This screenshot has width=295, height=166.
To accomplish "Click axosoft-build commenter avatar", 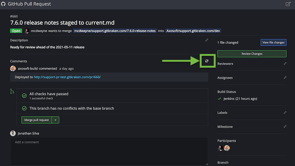I will pos(13,68).
